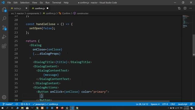Screen dimensions: 195x110
Task: Open the Run menu
Action: pos(48,2)
